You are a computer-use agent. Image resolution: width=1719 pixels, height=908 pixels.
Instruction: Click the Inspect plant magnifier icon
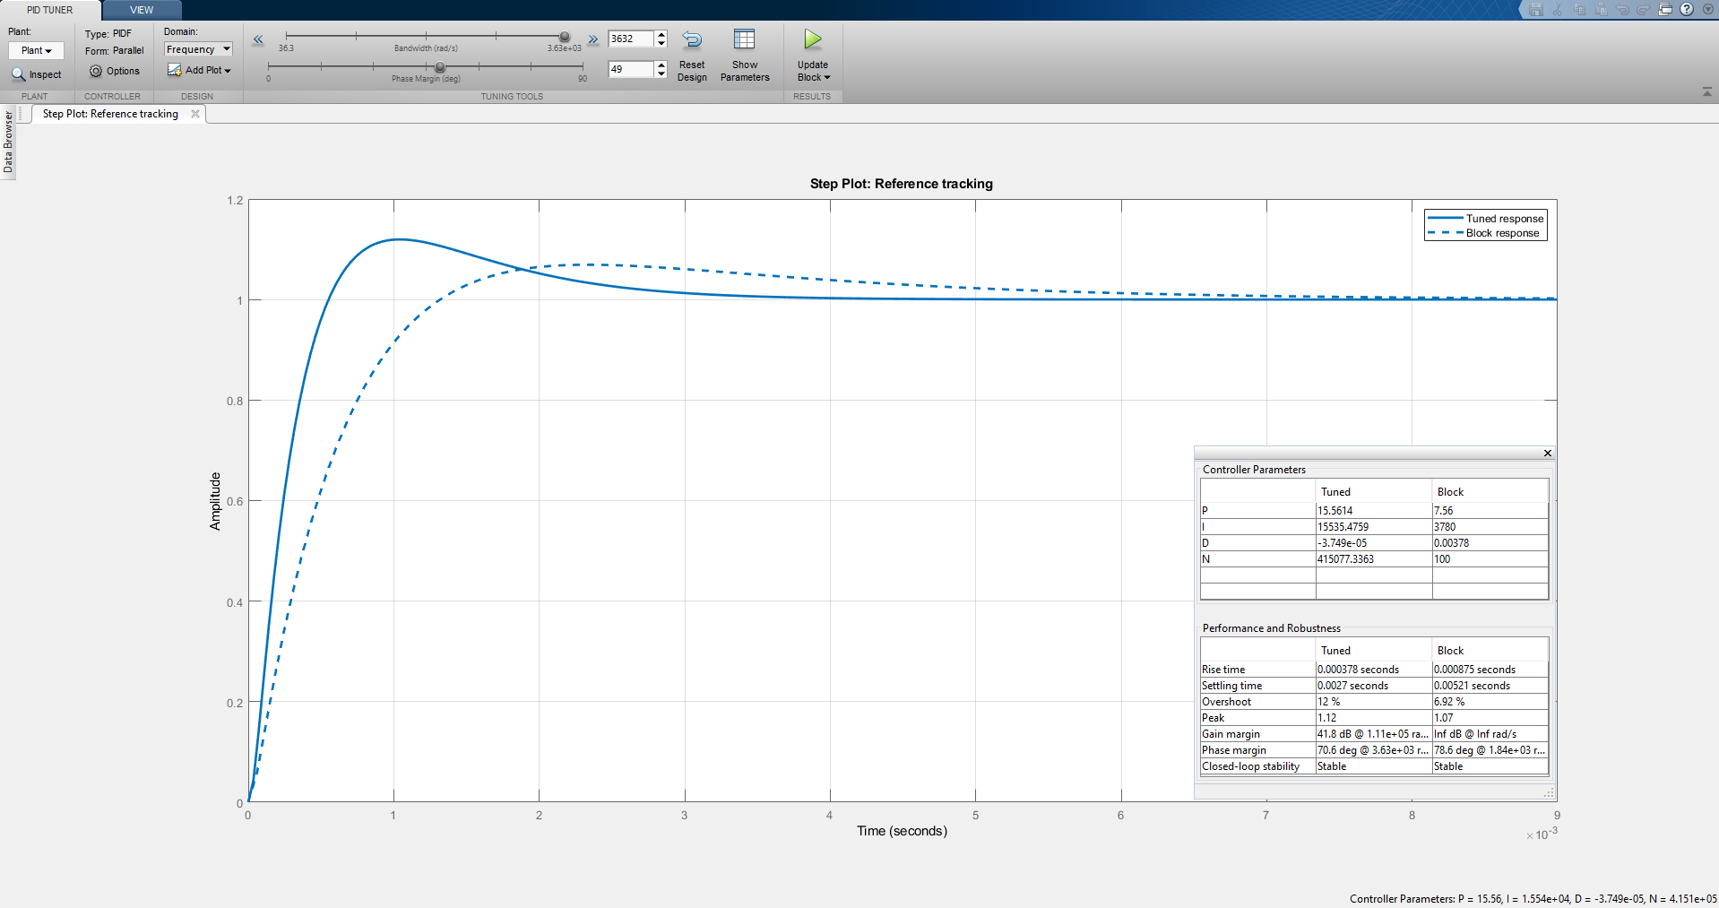[18, 74]
